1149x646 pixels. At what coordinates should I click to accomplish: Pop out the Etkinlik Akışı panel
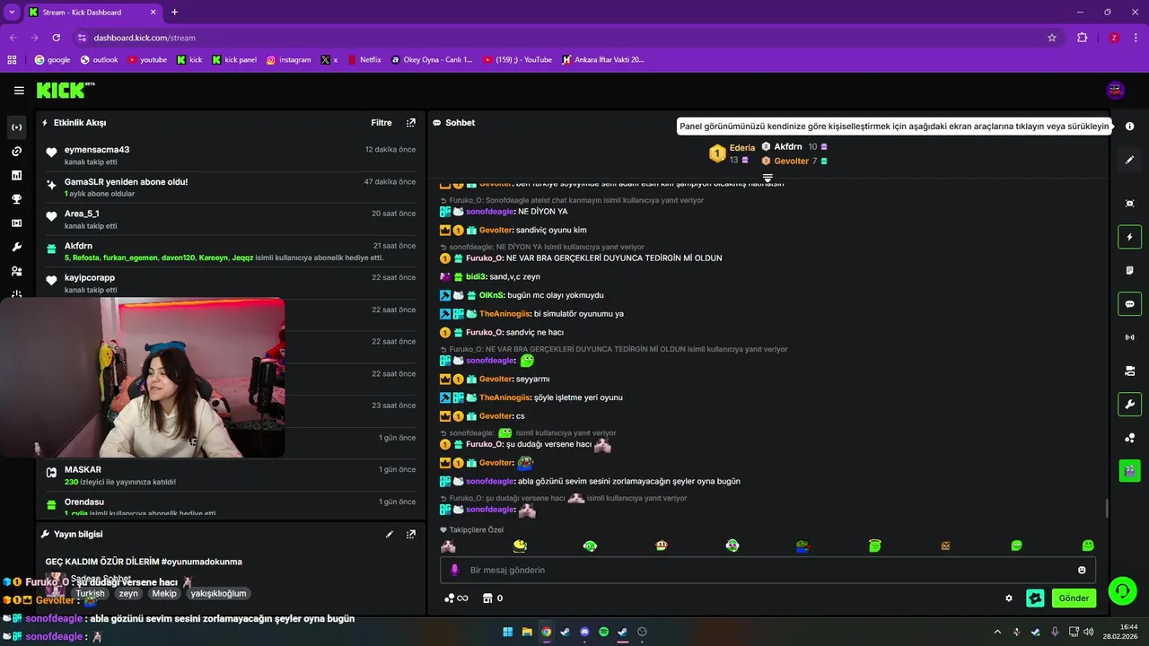click(x=411, y=123)
